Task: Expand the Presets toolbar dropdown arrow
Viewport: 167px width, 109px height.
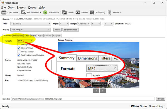Action: click(x=121, y=13)
